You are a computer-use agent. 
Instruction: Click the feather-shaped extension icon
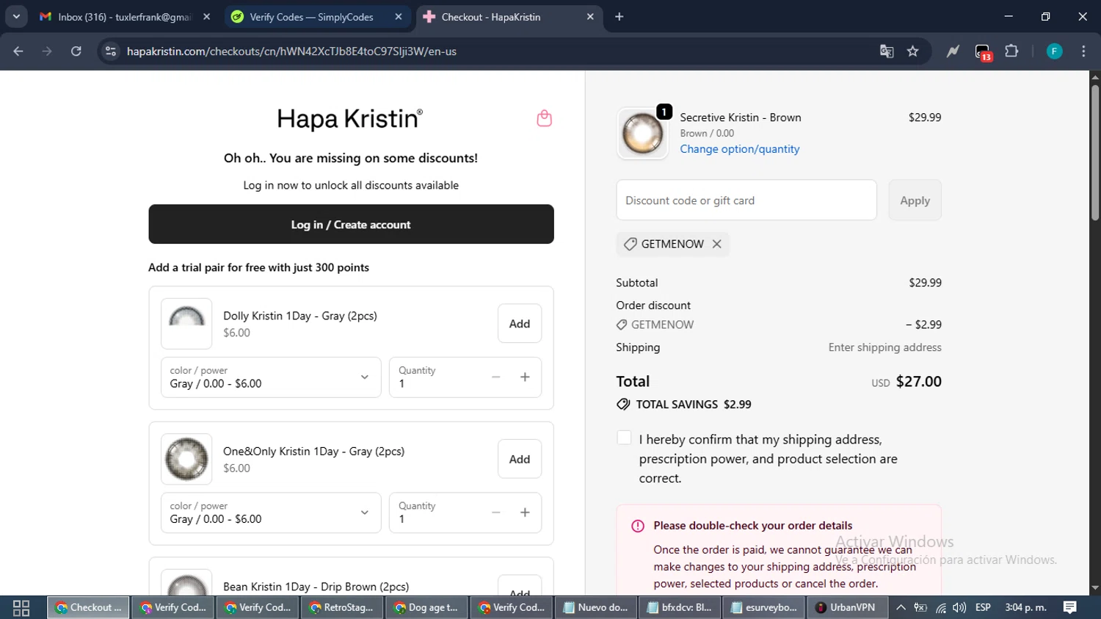point(953,51)
